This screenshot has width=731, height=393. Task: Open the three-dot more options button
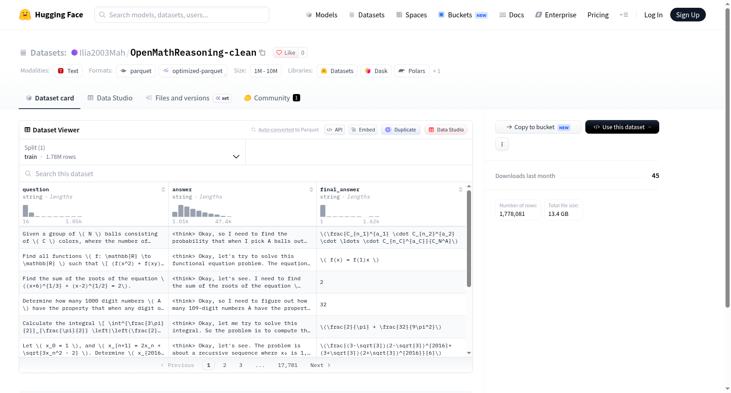click(502, 144)
